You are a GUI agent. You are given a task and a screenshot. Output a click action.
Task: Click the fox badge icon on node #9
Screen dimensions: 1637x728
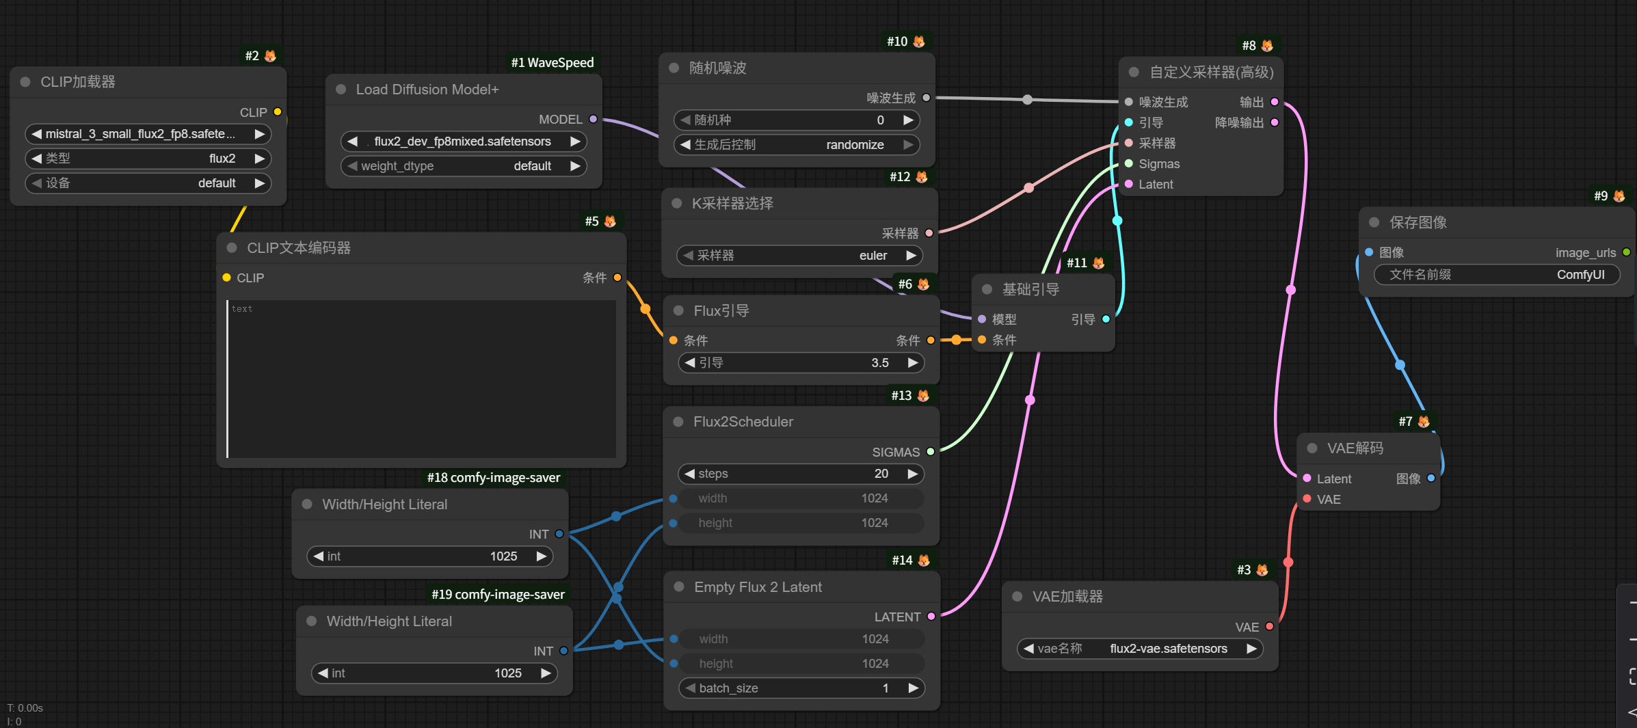[x=1619, y=196]
